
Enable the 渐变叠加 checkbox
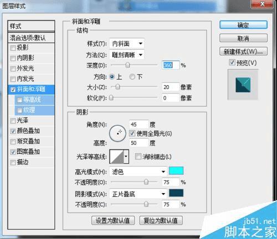[x=13, y=142]
